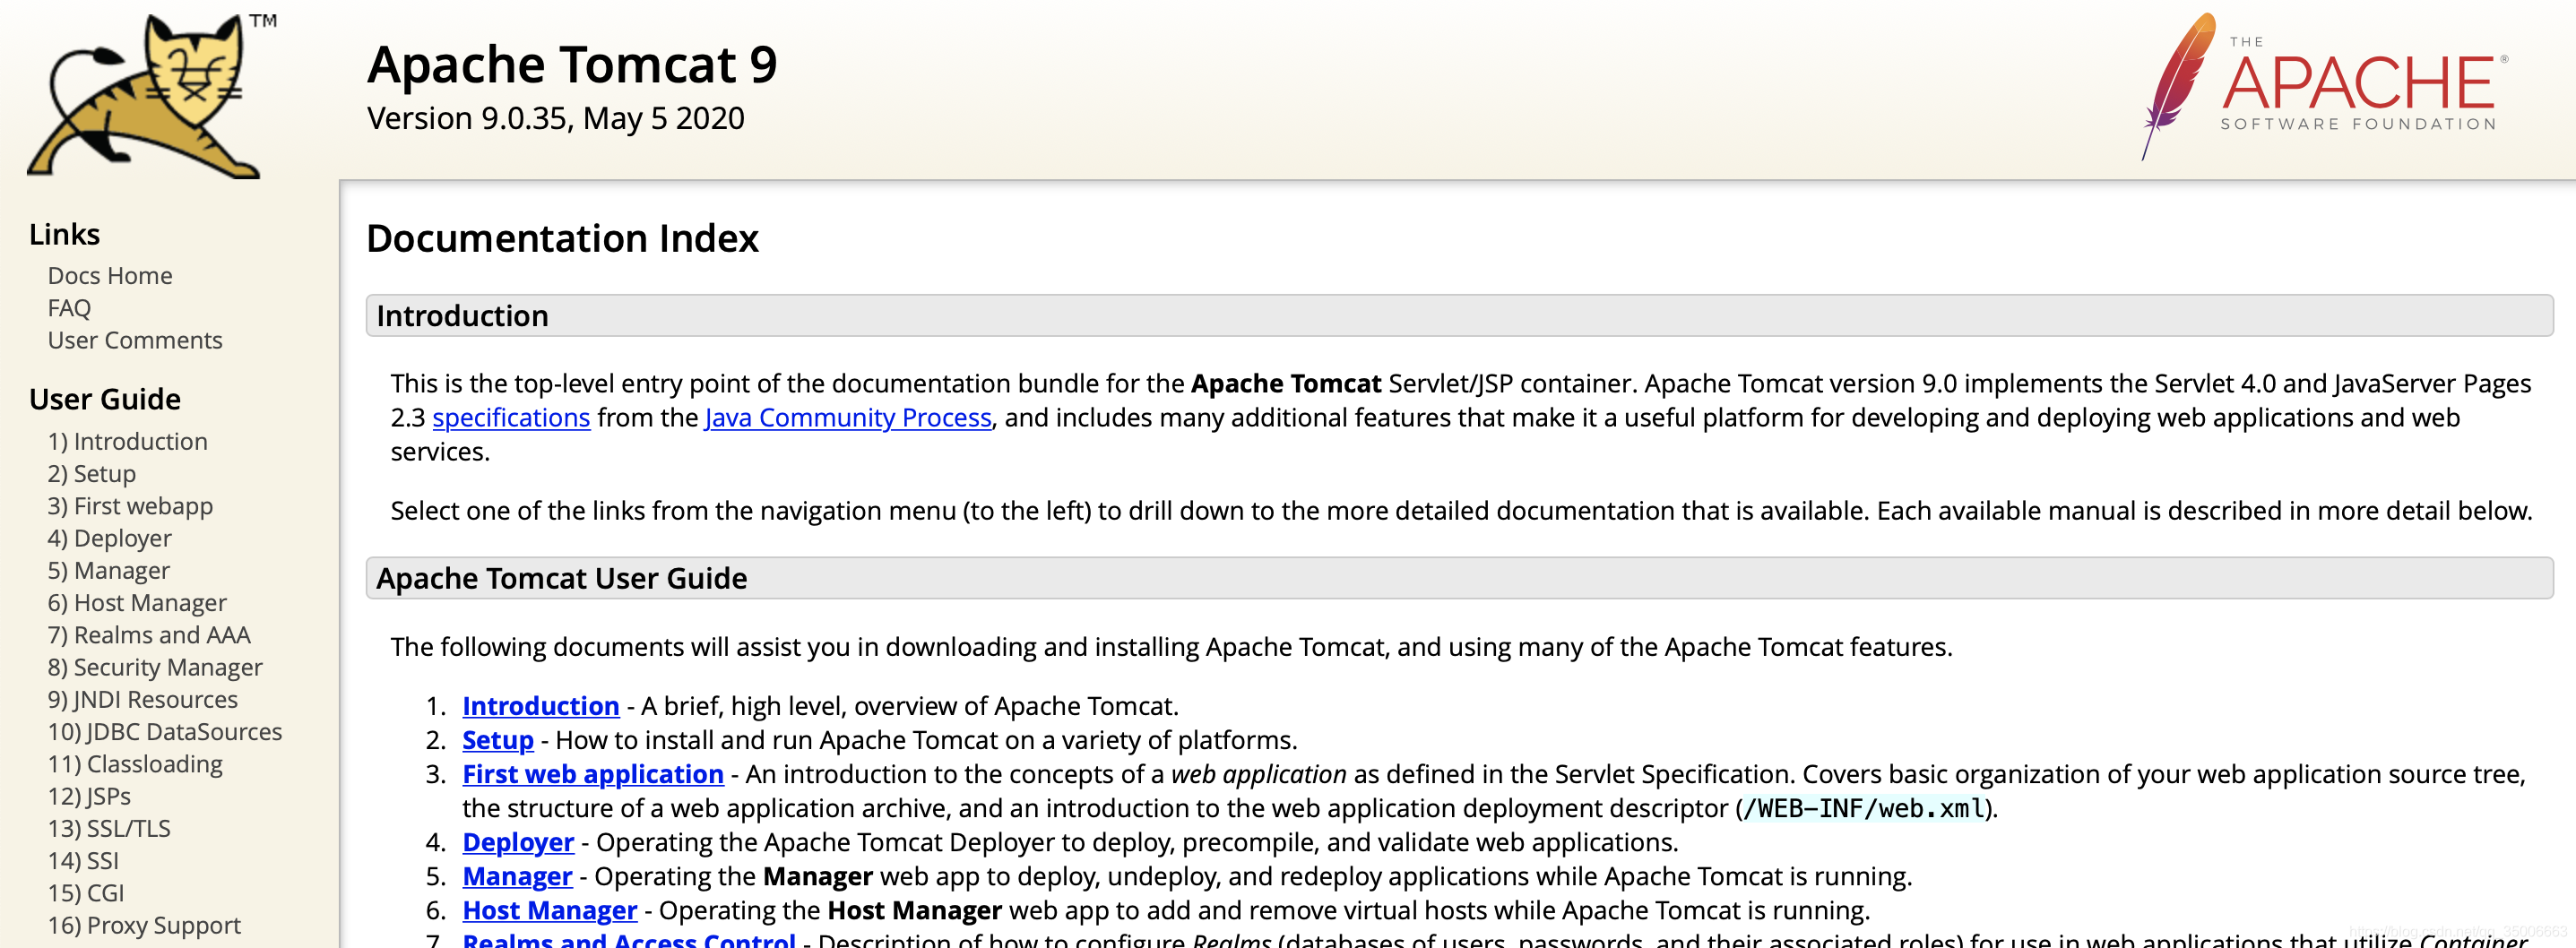The height and width of the screenshot is (948, 2576).
Task: Open 9) JNDI Resources in sidebar
Action: point(143,699)
